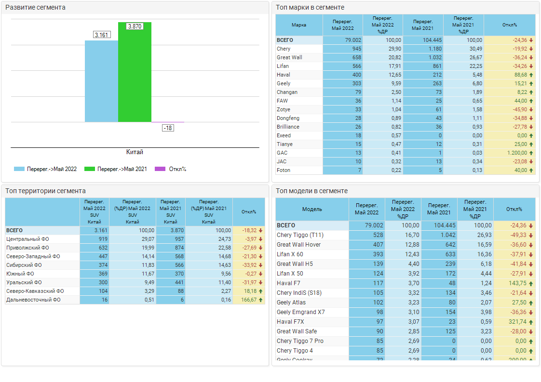Viewport: 541px width, 382px height.
Task: Click the green up arrow in Дальневосточный ФО row
Action: coord(261,300)
